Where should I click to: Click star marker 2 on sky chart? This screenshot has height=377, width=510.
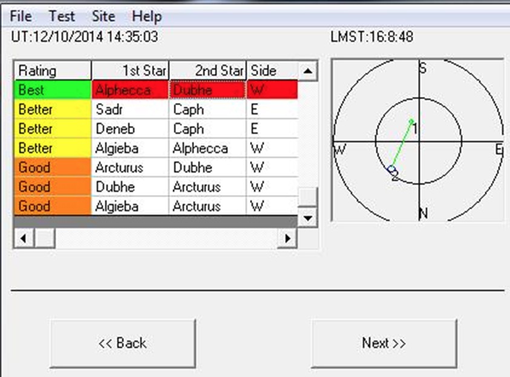[391, 169]
